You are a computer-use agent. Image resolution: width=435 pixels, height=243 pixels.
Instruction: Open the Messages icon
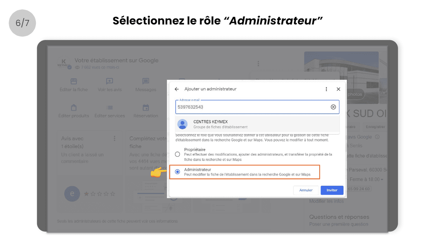(146, 81)
